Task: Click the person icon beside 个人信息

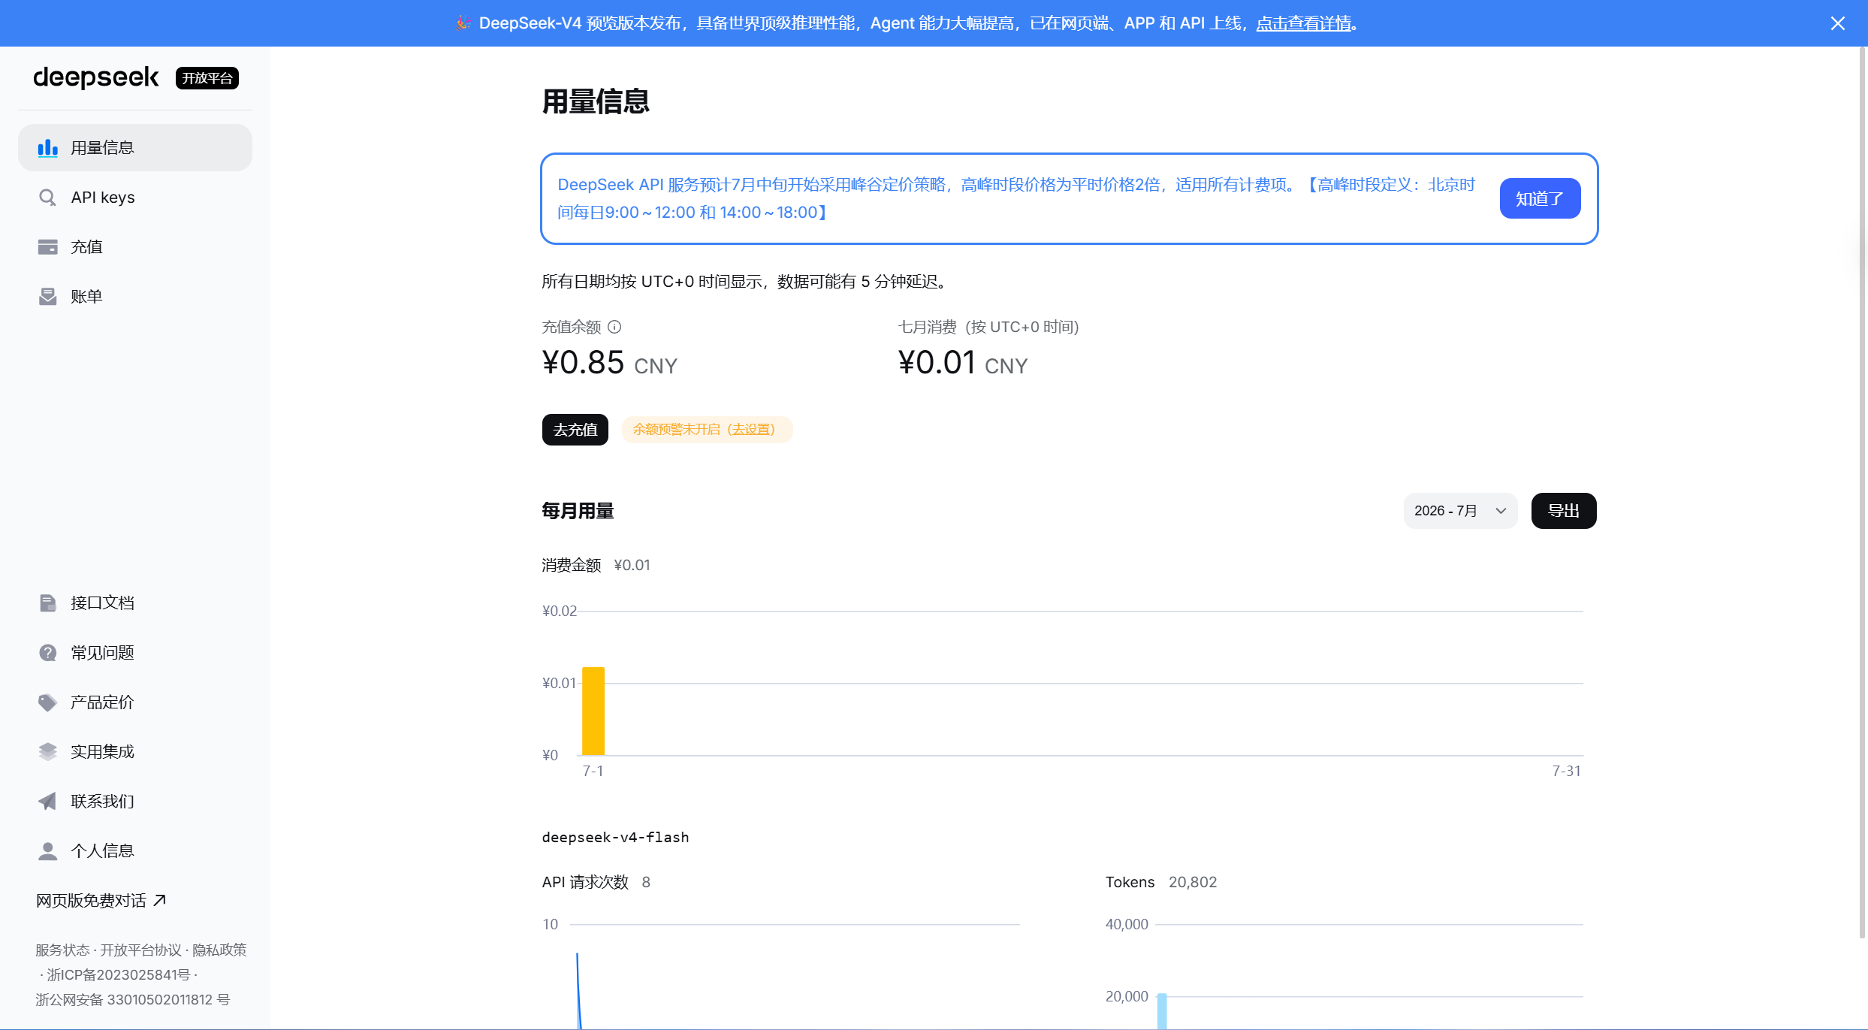Action: 47,851
